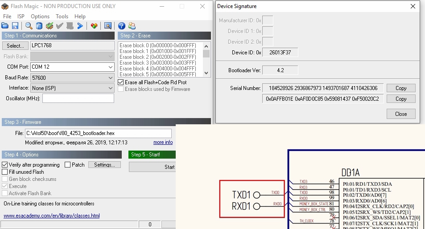Viewport: 425px width, 229px height.
Task: Click the gray puzzle-shaped toolbar icon
Action: click(x=70, y=26)
